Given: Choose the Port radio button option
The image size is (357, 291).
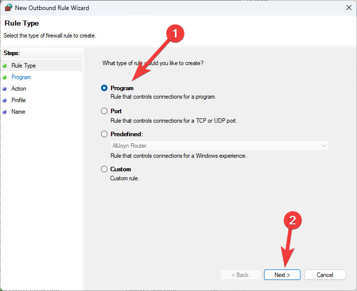Looking at the screenshot, I should pos(104,111).
